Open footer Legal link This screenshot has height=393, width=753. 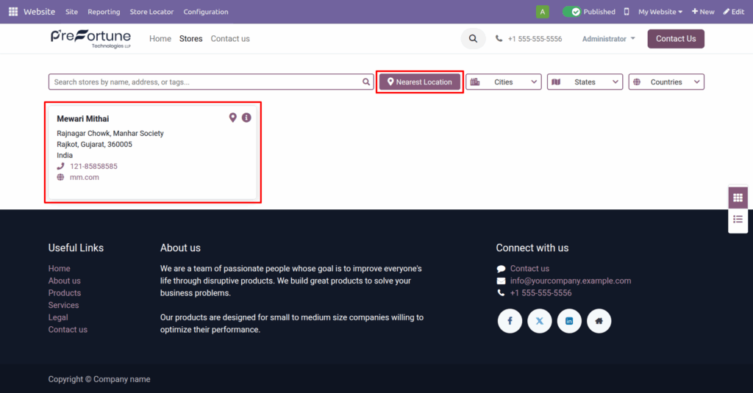tap(58, 317)
